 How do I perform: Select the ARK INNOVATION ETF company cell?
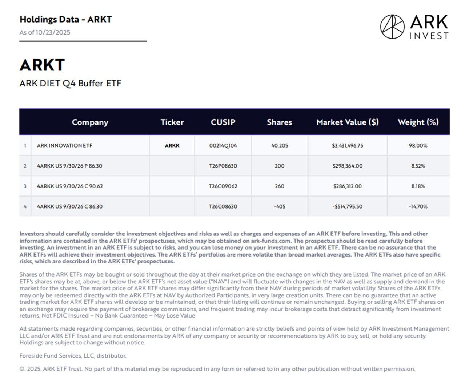[64, 145]
